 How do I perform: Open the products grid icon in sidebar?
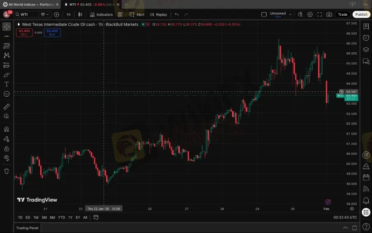[366, 212]
